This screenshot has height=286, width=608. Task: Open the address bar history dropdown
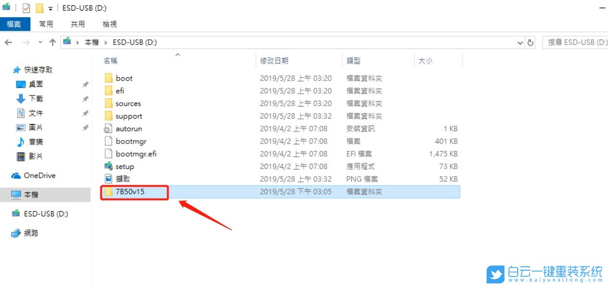click(x=520, y=42)
